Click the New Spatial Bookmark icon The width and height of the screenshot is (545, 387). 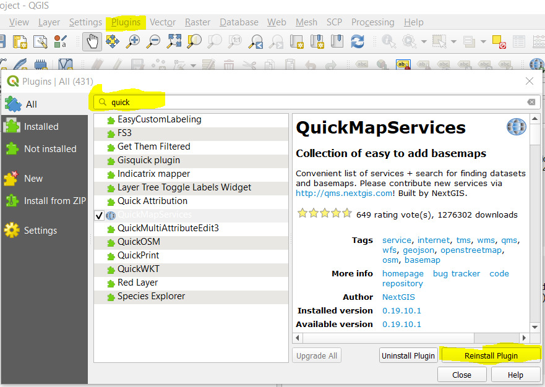click(317, 41)
